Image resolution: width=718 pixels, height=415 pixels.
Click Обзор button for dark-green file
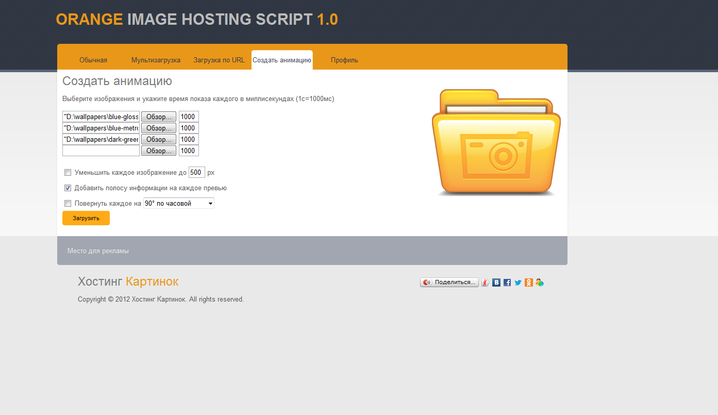click(159, 139)
